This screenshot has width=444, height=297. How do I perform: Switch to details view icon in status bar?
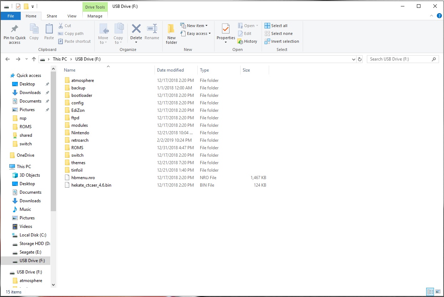pyautogui.click(x=430, y=292)
